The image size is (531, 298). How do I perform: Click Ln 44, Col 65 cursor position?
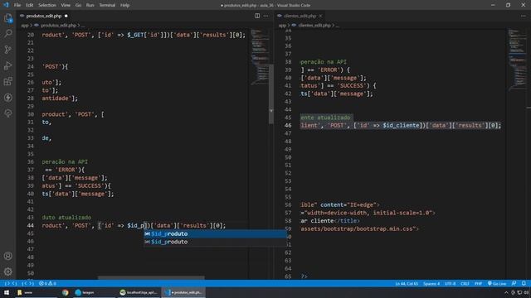click(x=407, y=283)
